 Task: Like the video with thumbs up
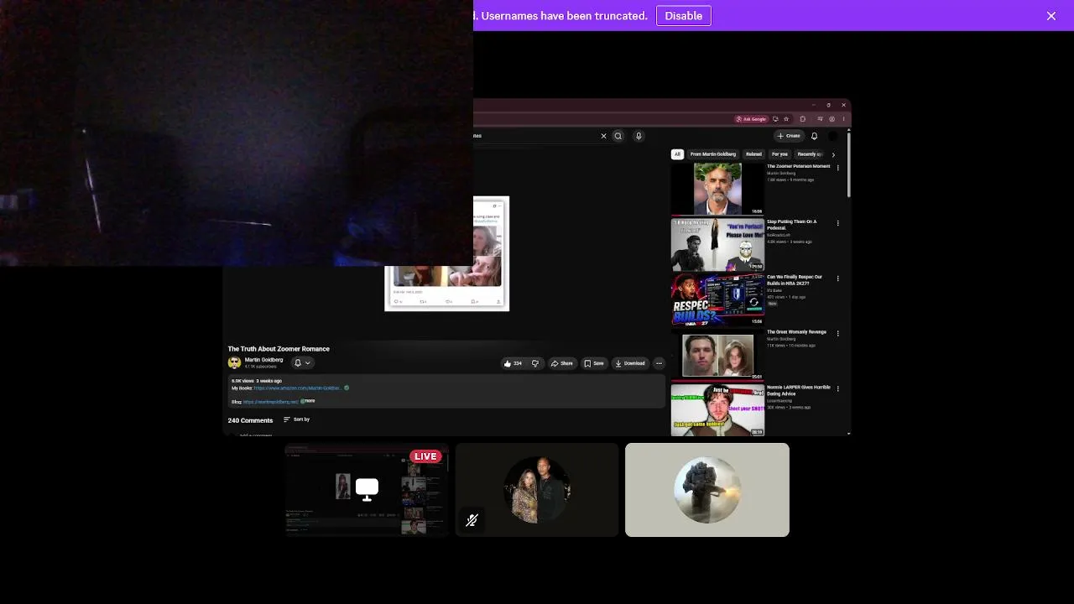tap(513, 363)
